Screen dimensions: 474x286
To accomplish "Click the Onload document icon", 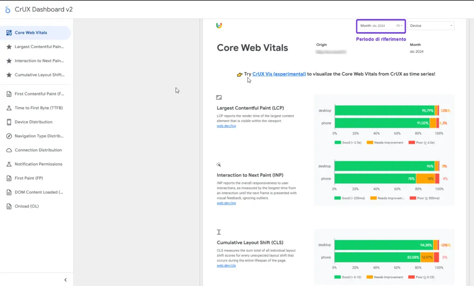I will click(x=9, y=206).
